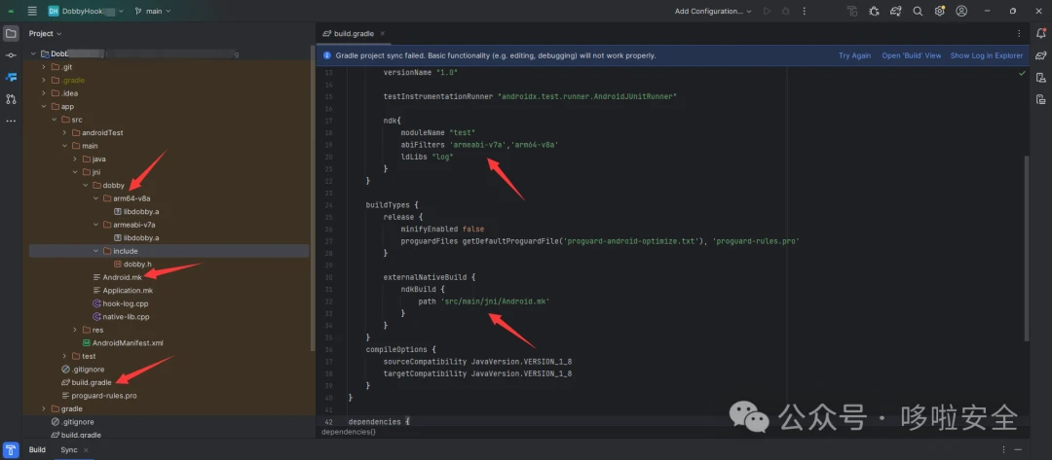
Task: Open the Project tool window icon
Action: pos(11,33)
